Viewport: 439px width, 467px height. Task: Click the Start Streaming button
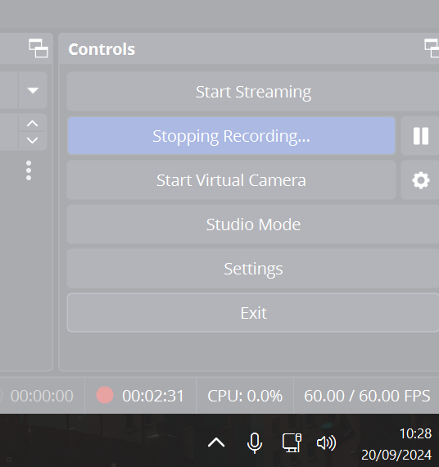(x=253, y=92)
